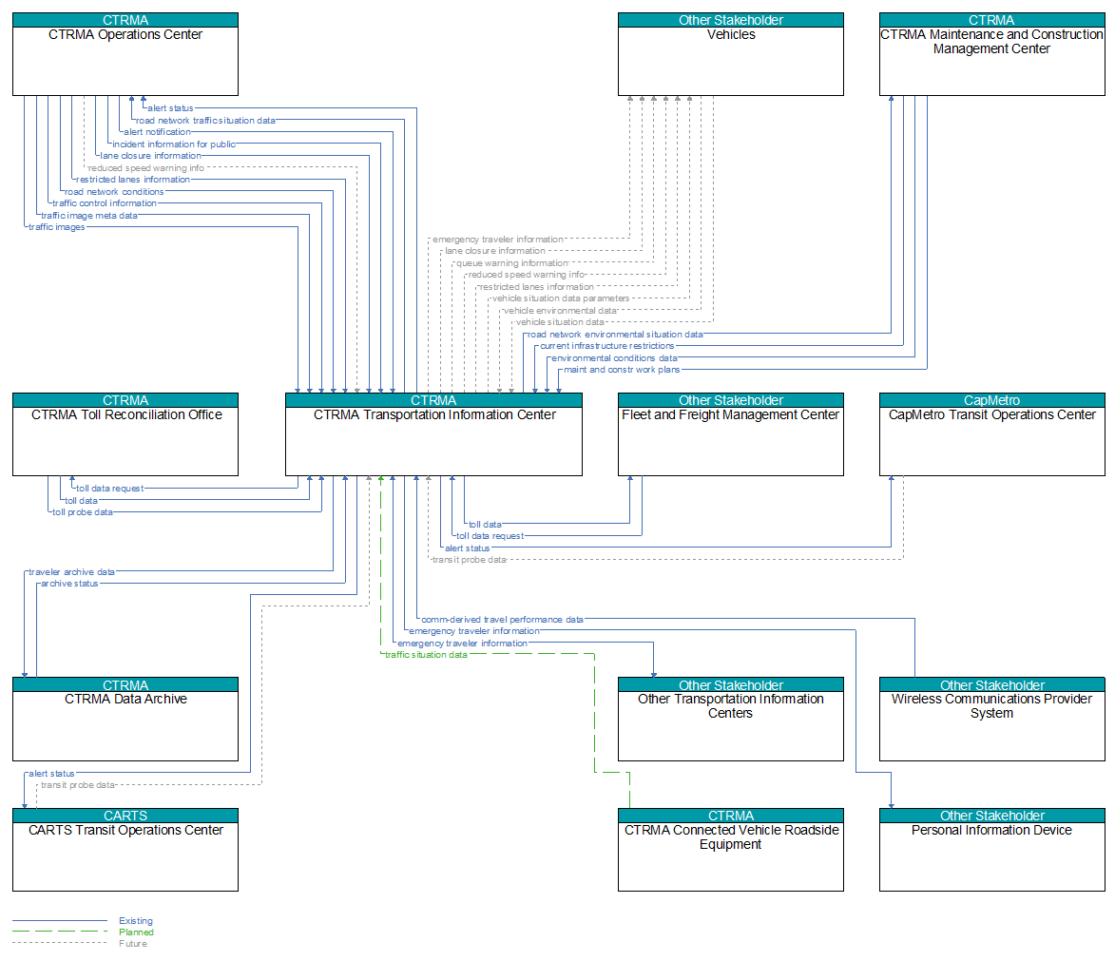Click 'toll data request' label under Toll Reconciliation Office
The width and height of the screenshot is (1115, 961).
tap(110, 488)
